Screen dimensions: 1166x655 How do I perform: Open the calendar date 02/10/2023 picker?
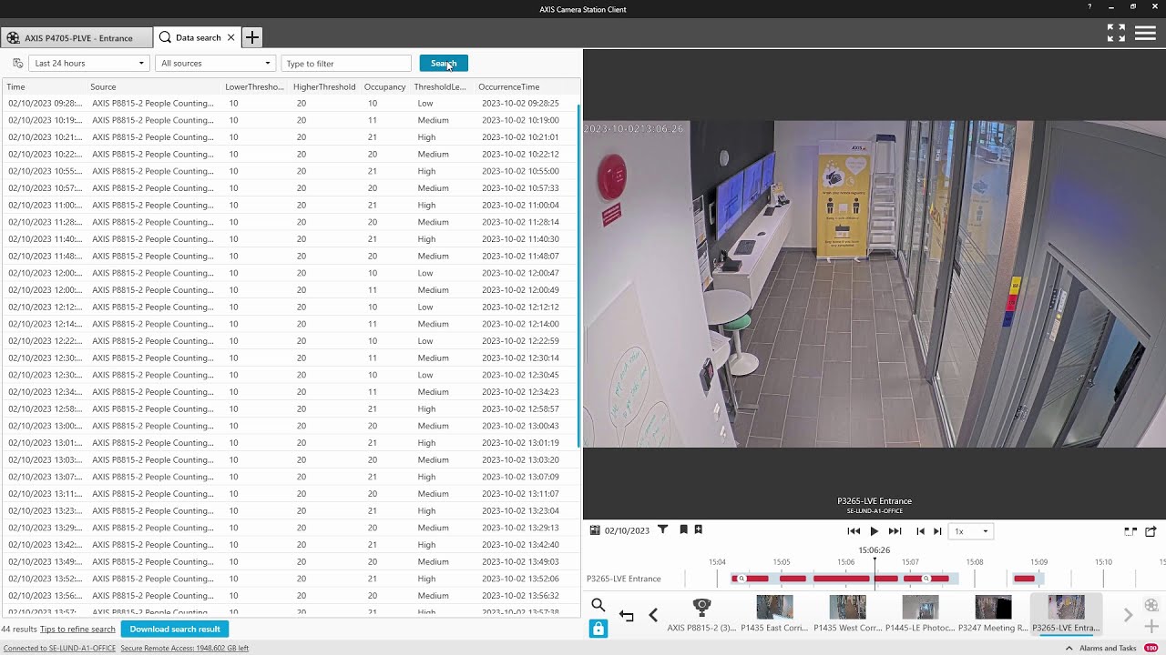(619, 530)
